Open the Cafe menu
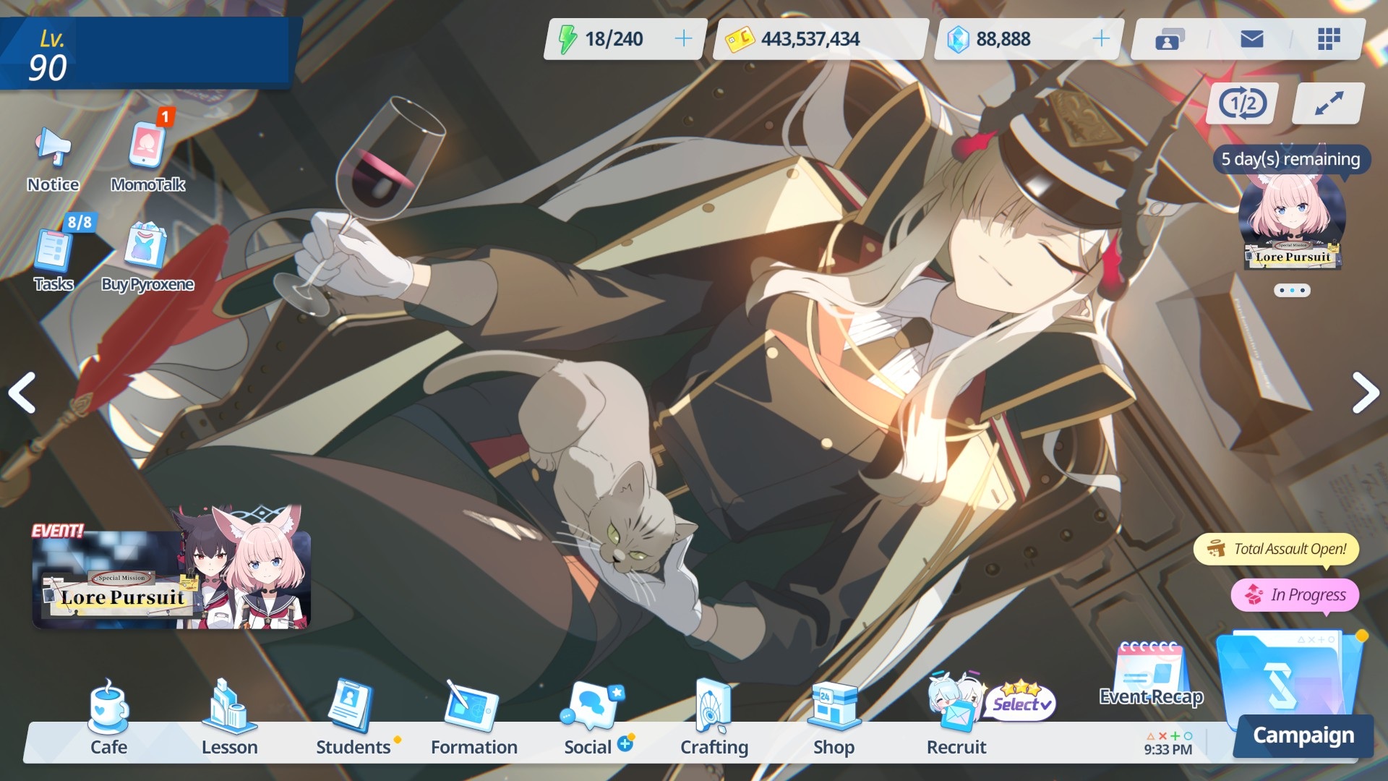Screen dimensions: 1388x781 click(x=108, y=718)
